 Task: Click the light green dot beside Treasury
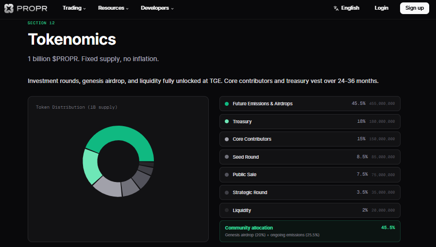227,121
